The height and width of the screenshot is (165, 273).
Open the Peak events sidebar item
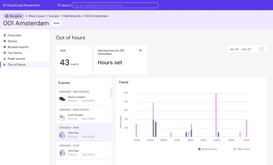(16, 59)
